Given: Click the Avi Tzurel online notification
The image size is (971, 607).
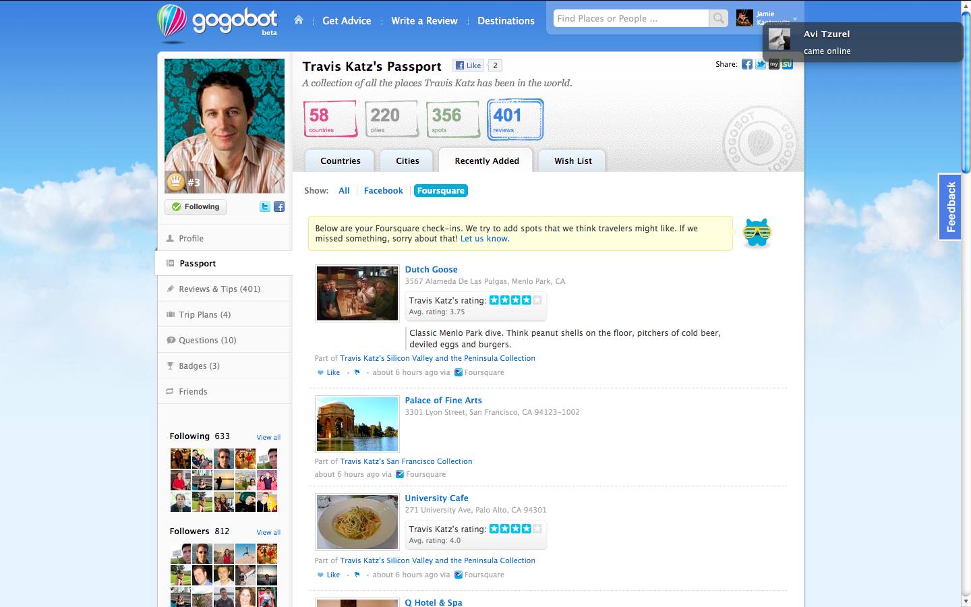Looking at the screenshot, I should 862,42.
